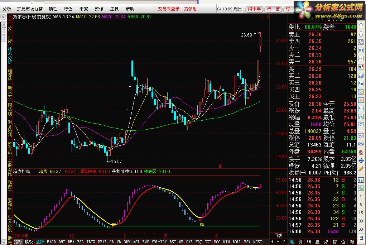Close the left sidebar with X button

3,17
